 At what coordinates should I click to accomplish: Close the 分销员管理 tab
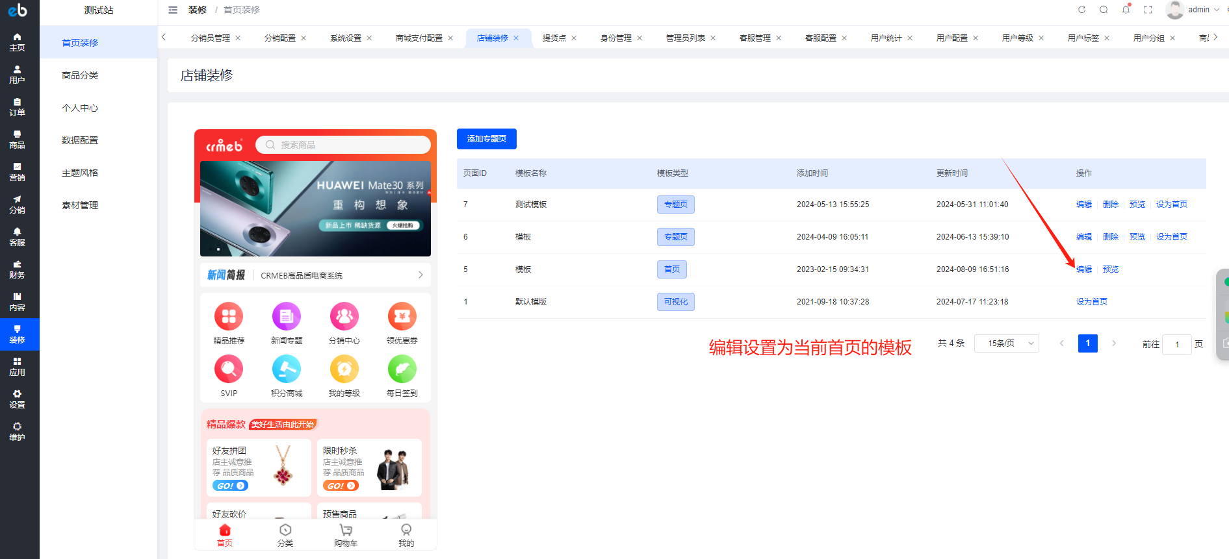click(x=238, y=38)
